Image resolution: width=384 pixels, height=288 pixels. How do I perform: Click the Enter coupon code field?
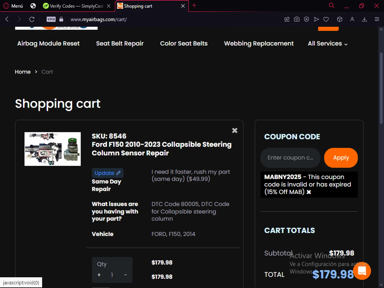(290, 158)
